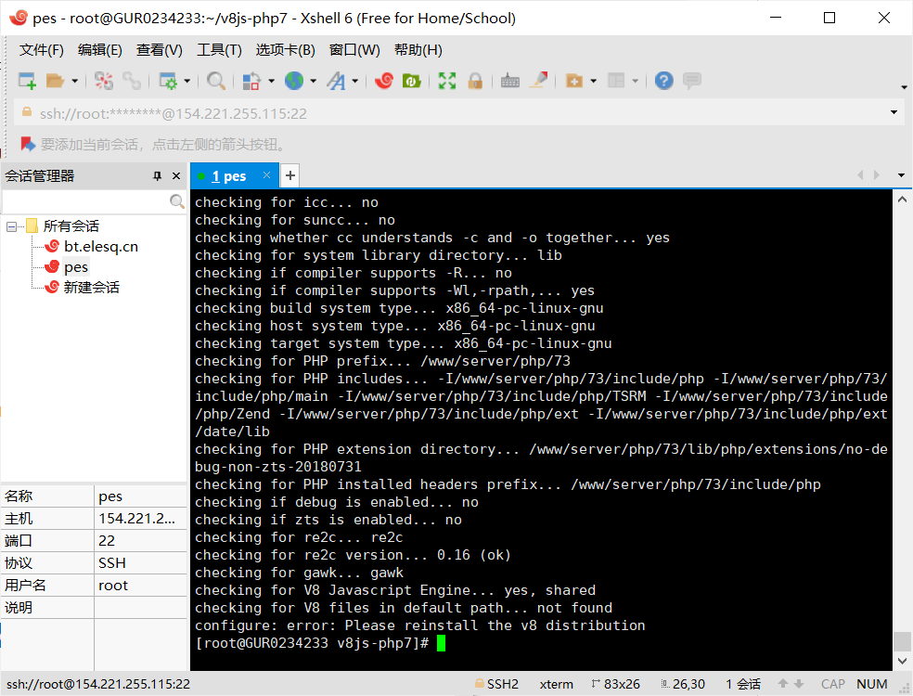Close the 会话管理器 panel

coord(176,176)
